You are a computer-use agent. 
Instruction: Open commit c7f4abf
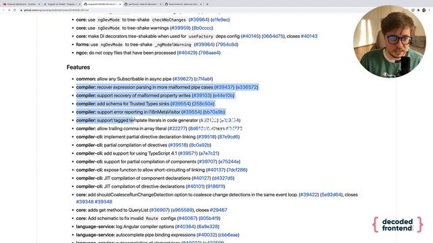204,79
